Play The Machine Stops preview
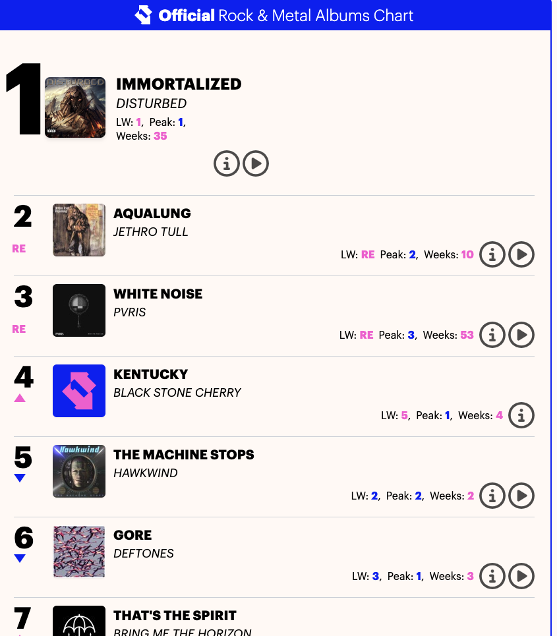This screenshot has width=557, height=636. pos(521,496)
